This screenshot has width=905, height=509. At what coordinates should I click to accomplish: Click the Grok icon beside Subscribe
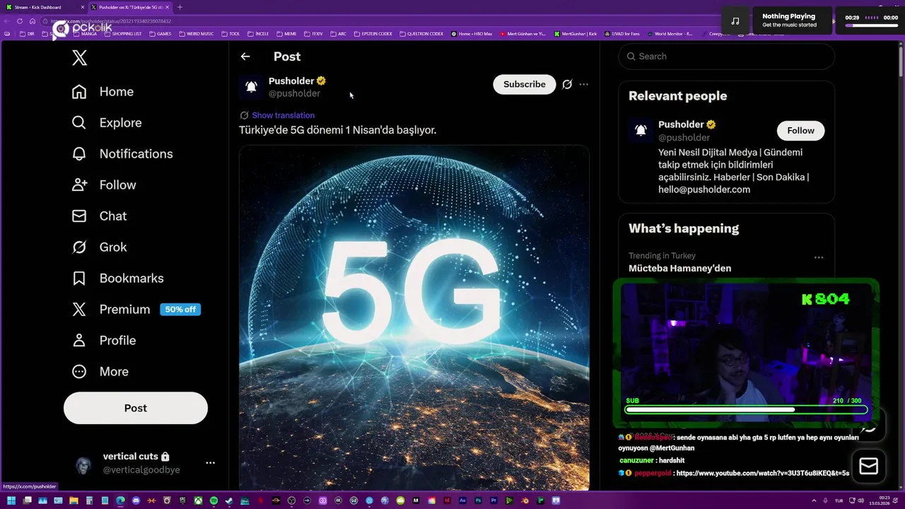click(567, 84)
